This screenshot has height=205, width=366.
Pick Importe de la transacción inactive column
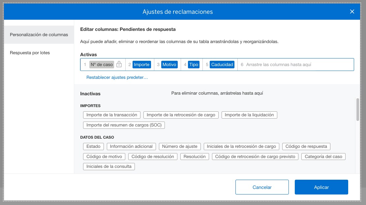[x=112, y=115]
